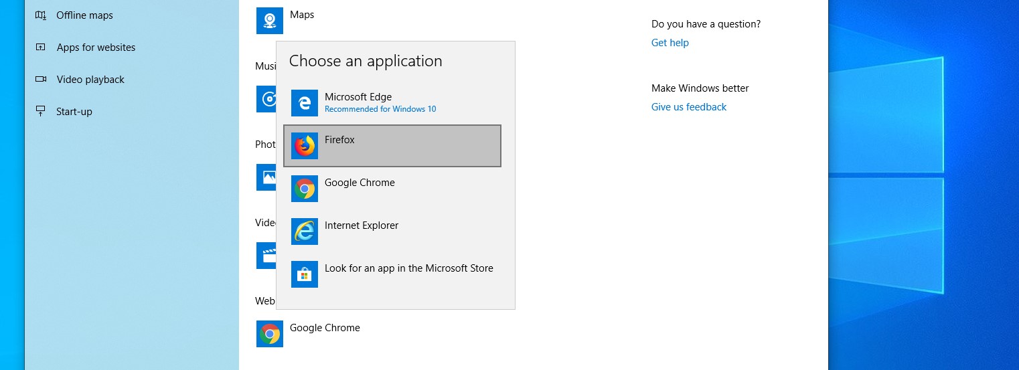Click 'Recommended for Windows 10' text
Screen dimensions: 1019x370
[x=380, y=109]
